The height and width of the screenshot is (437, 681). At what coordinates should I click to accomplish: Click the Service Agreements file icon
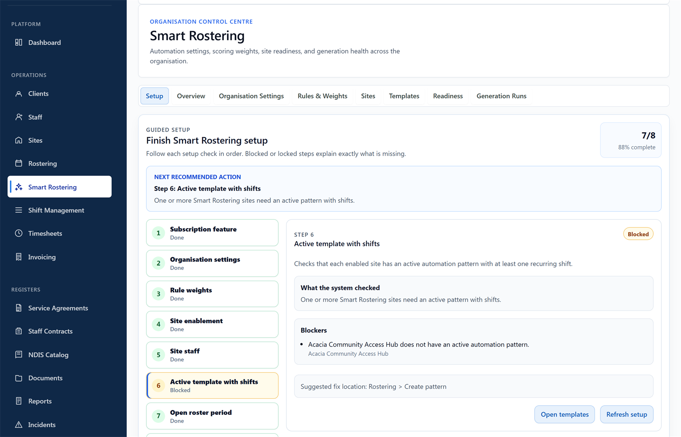(19, 308)
